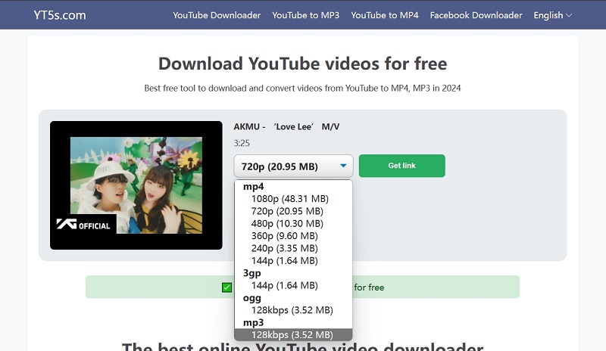
Task: Choose ogg 128kbps (3.52 MB) option
Action: point(293,310)
